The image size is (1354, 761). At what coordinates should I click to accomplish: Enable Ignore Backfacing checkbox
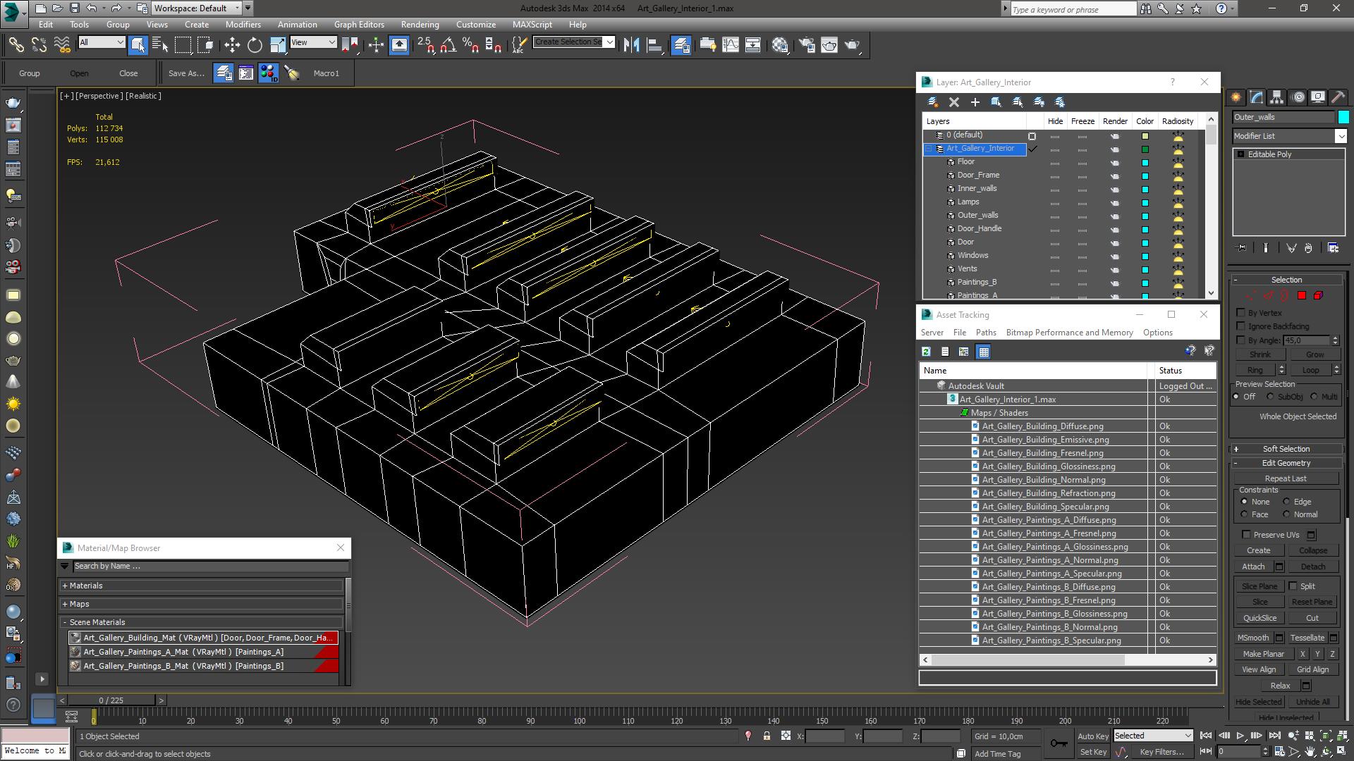click(1240, 326)
